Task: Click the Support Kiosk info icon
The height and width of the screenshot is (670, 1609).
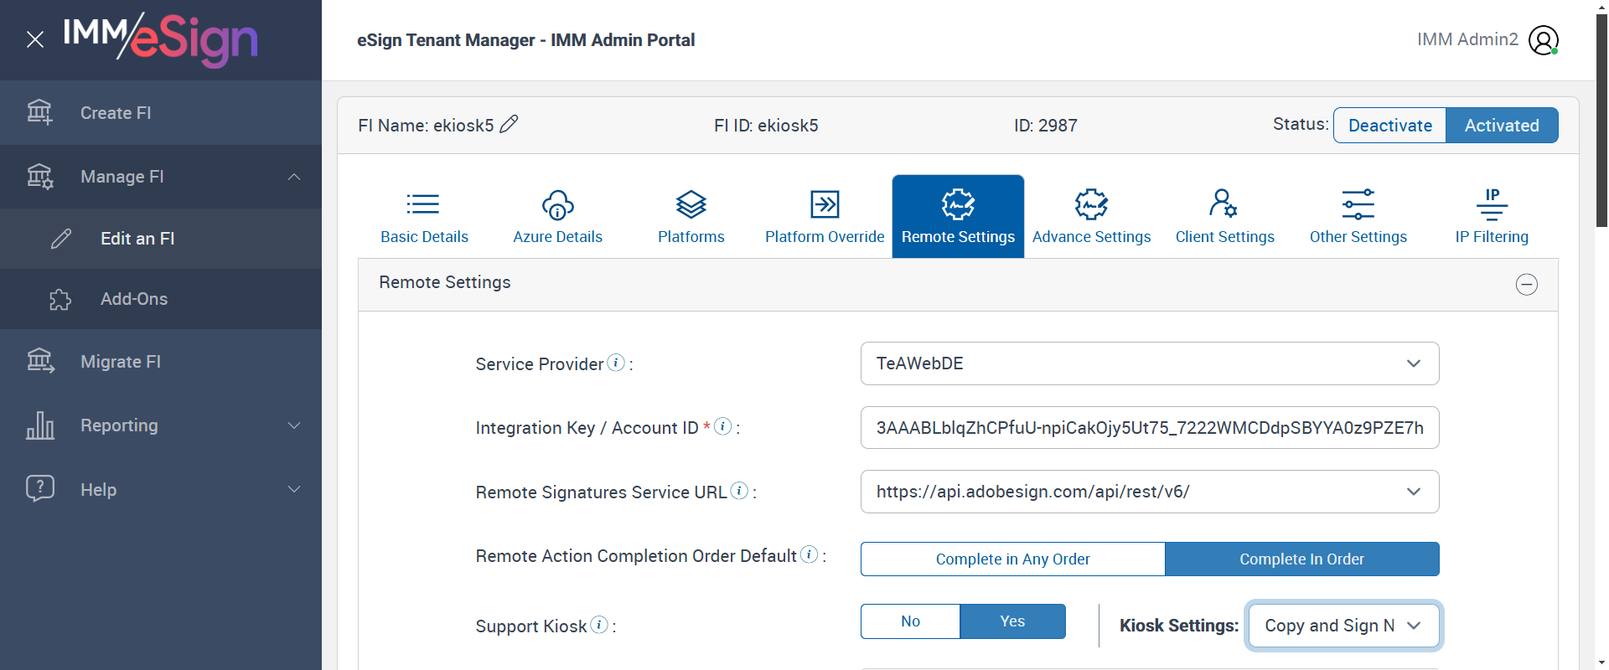Action: (x=599, y=625)
